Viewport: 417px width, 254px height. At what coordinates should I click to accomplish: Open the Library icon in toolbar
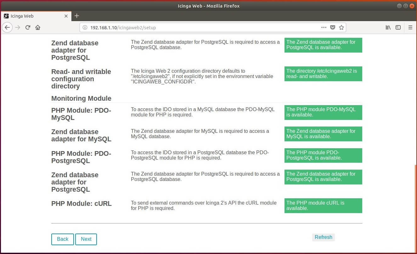tap(388, 27)
